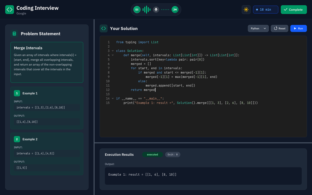
Task: Click the intervals.sort code line
Action: [168, 60]
